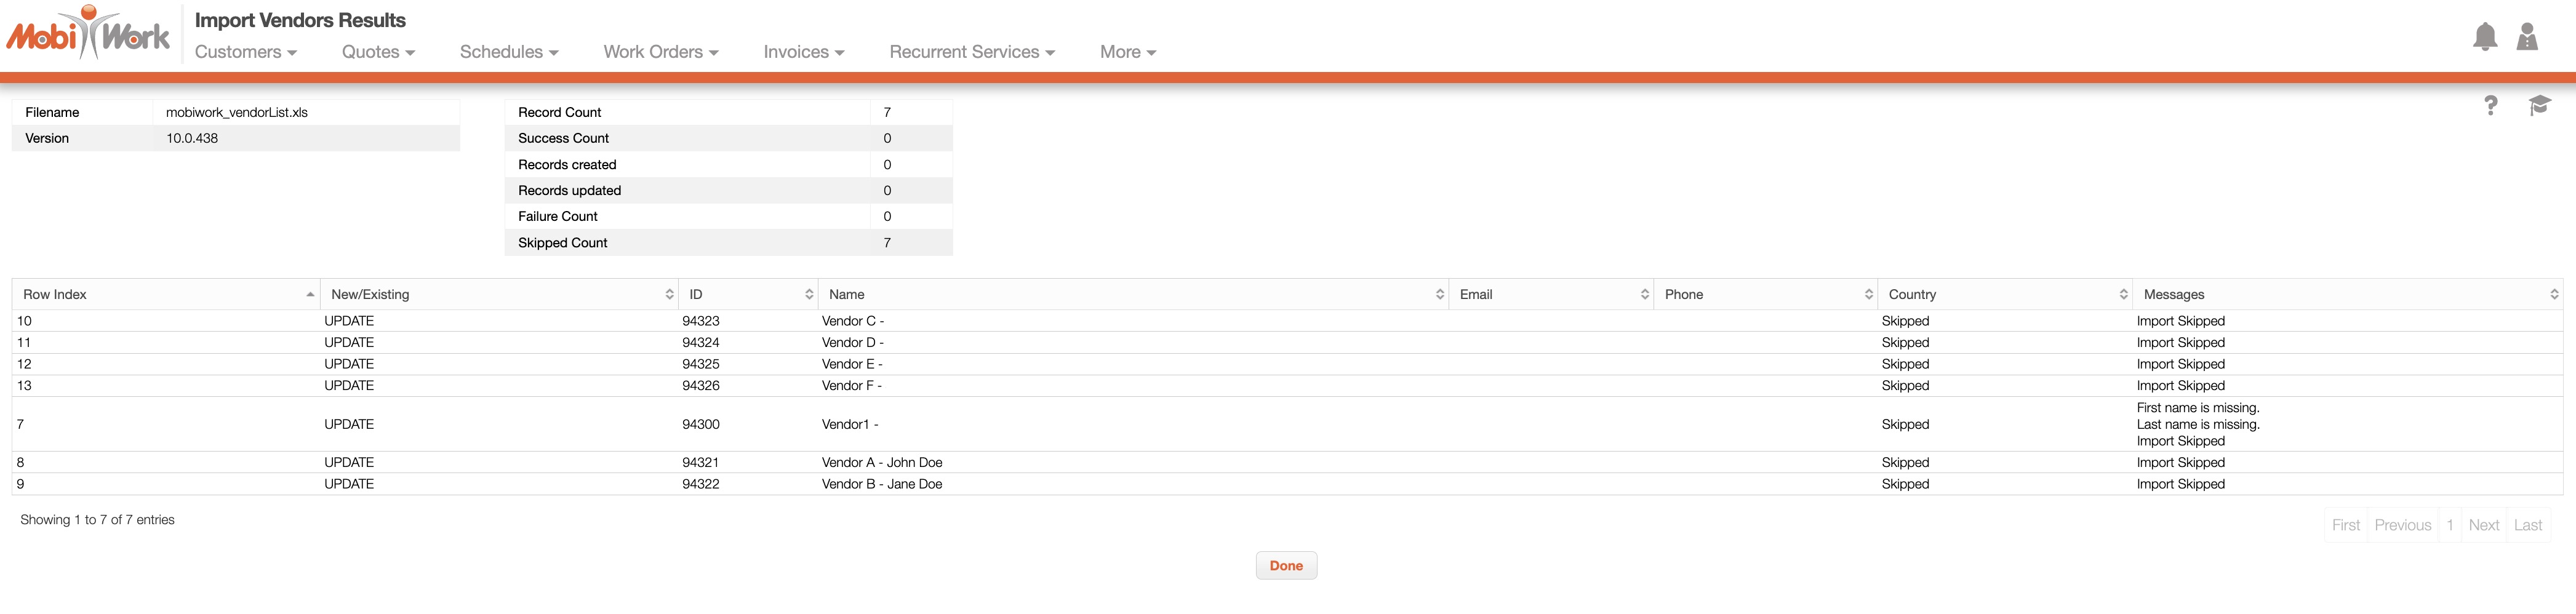Screen dimensions: 2576x614
Task: Expand the Customers dropdown menu
Action: click(x=245, y=52)
